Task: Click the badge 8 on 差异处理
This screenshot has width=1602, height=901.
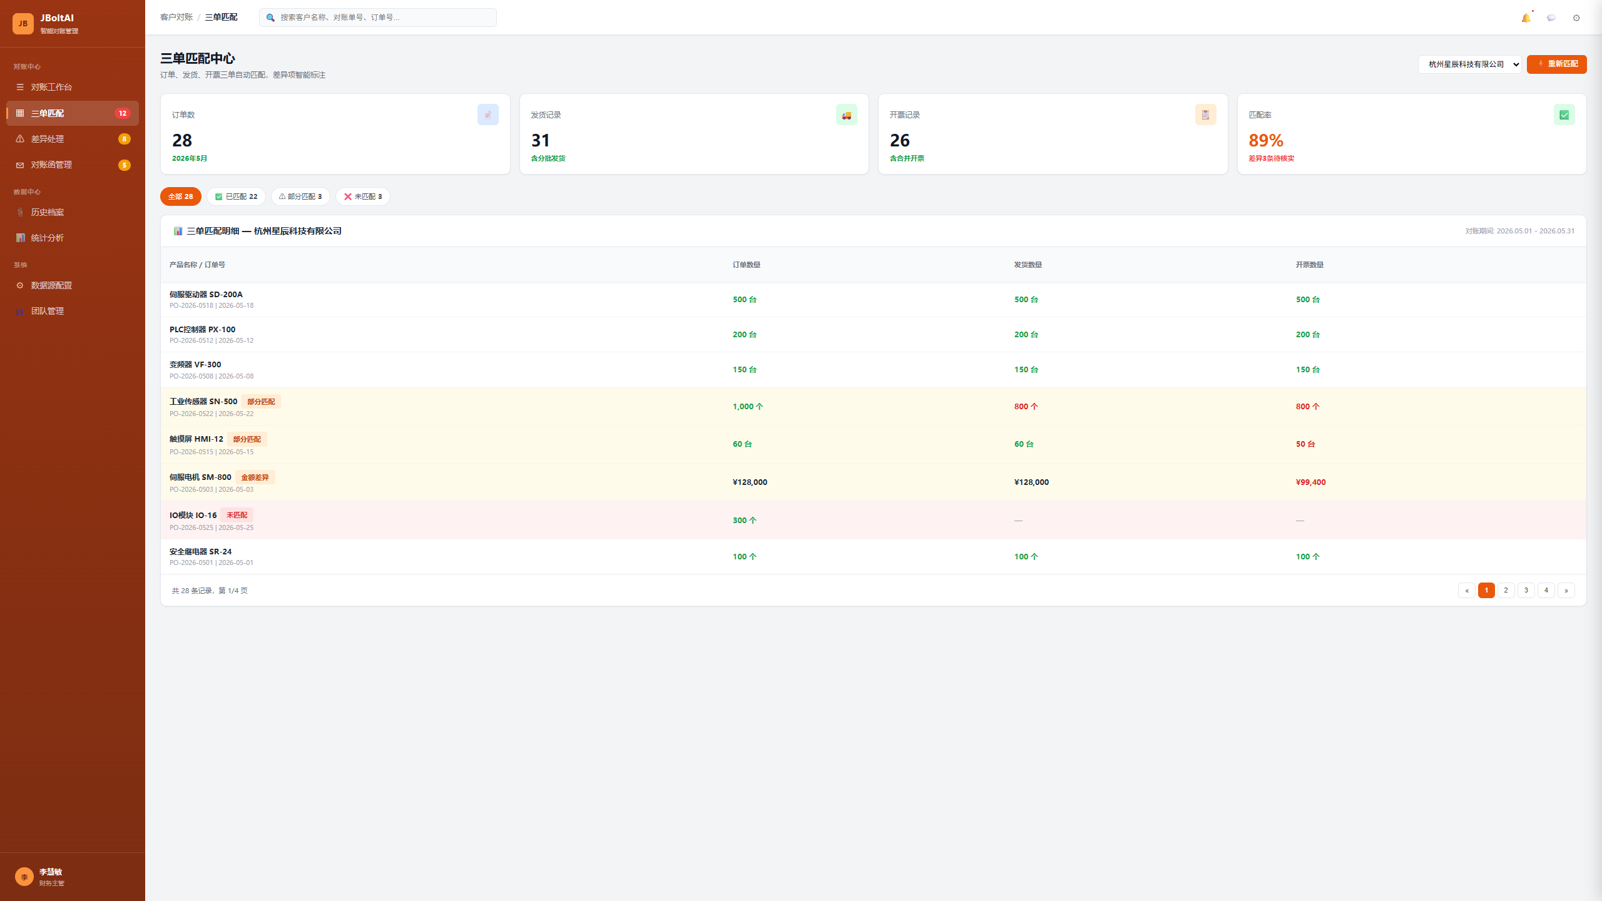Action: tap(124, 139)
